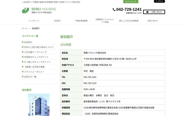Open the サイトマップ green button
Viewport: 187px width, 116px height.
pyautogui.click(x=131, y=1)
